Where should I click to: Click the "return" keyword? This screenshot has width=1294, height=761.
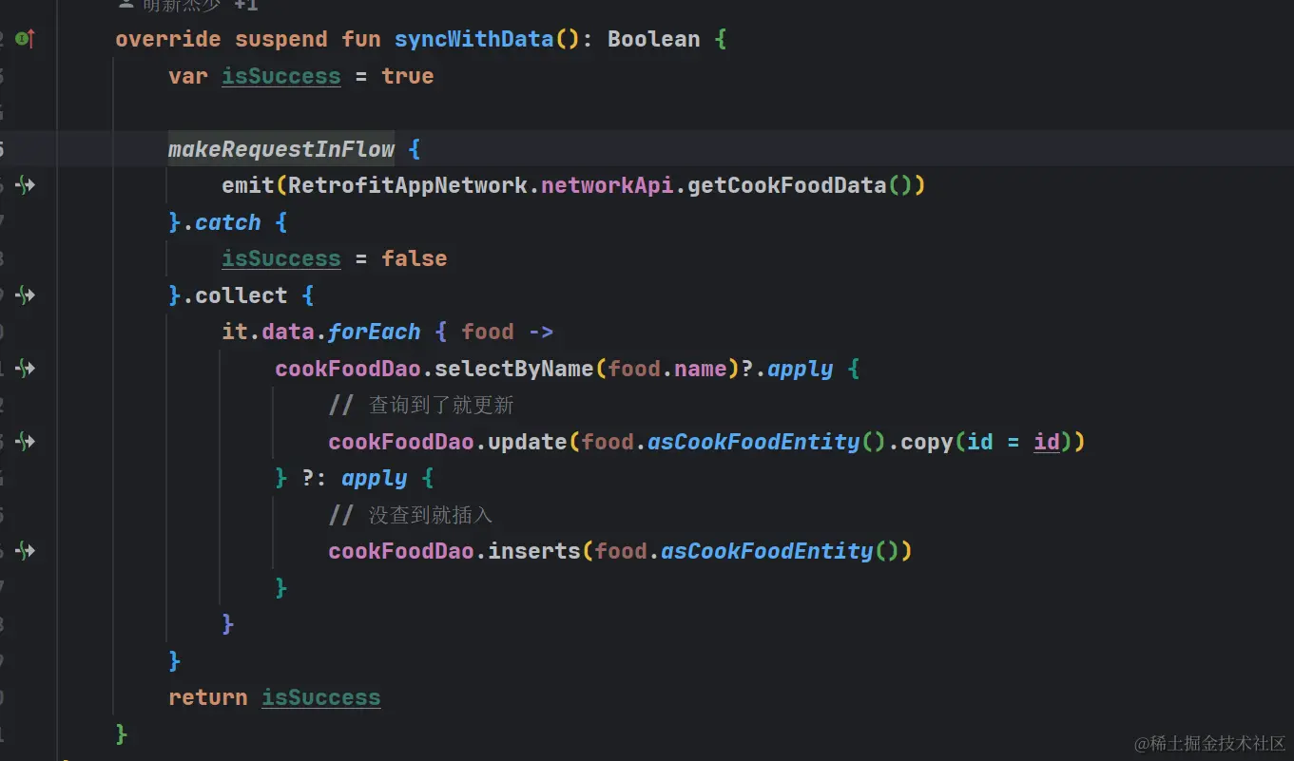point(208,697)
